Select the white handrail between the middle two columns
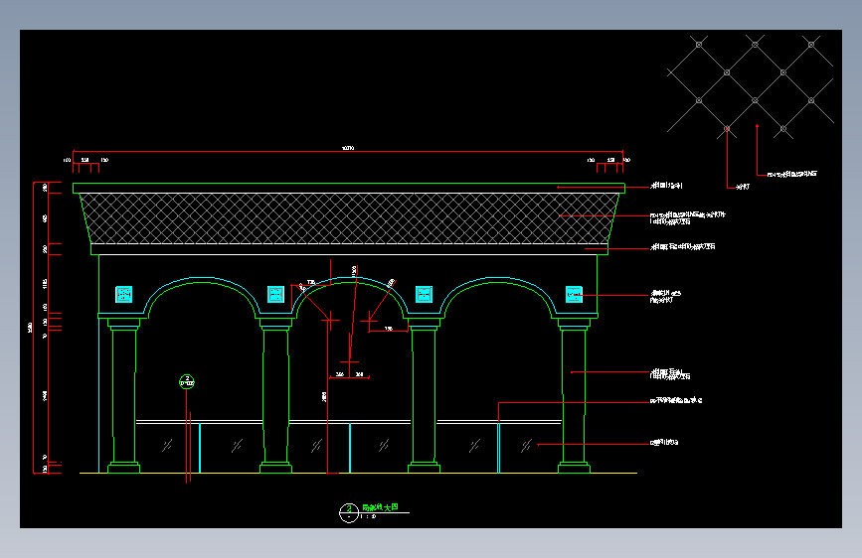The image size is (862, 558). (x=350, y=422)
